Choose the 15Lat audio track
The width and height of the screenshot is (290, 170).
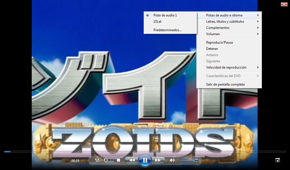(170, 22)
